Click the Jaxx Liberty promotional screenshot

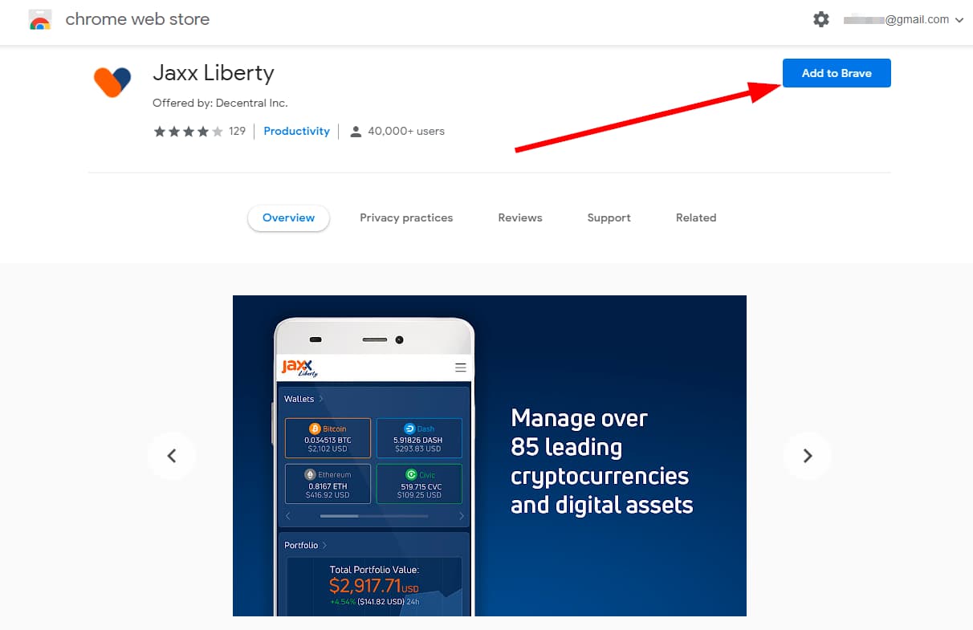click(490, 456)
